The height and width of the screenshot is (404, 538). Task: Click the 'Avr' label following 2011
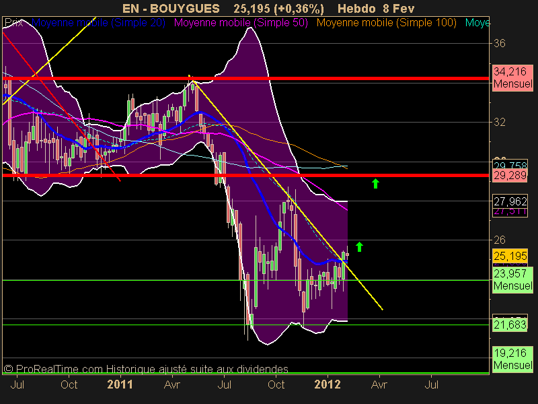coord(172,384)
